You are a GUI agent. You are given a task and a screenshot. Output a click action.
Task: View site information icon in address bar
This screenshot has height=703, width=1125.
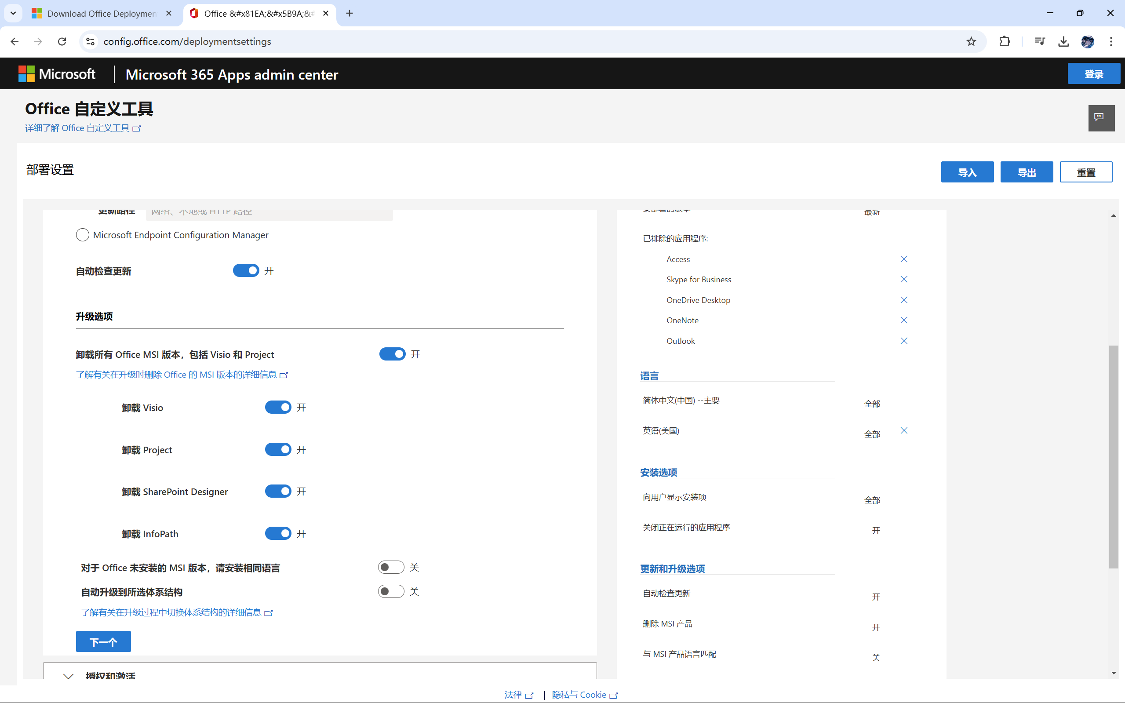91,41
